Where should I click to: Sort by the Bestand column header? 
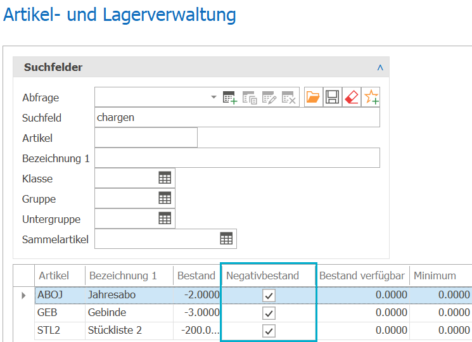[197, 275]
